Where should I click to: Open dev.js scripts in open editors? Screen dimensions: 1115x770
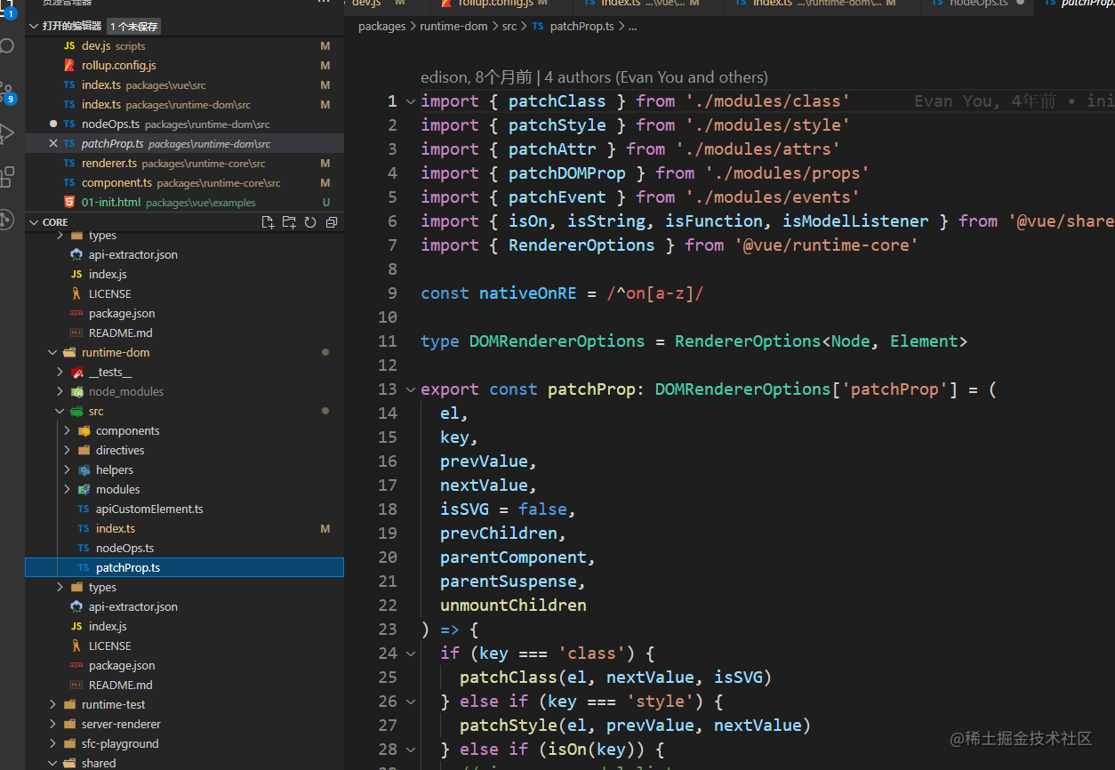(x=184, y=45)
